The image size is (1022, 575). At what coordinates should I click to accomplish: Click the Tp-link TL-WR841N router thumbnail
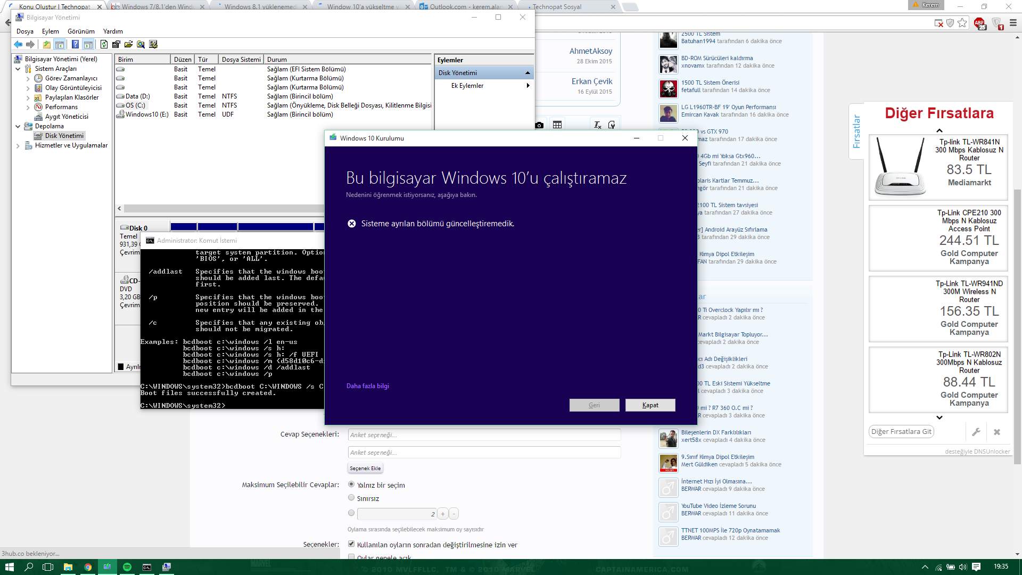point(900,167)
